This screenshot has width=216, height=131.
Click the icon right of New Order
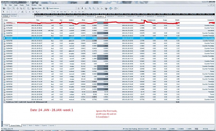(x=44, y=8)
